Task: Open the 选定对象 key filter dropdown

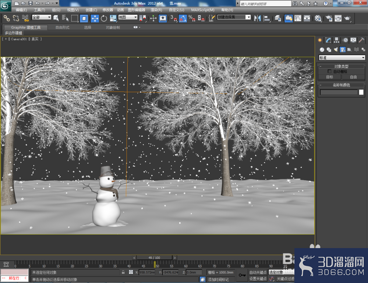Action: [x=282, y=272]
